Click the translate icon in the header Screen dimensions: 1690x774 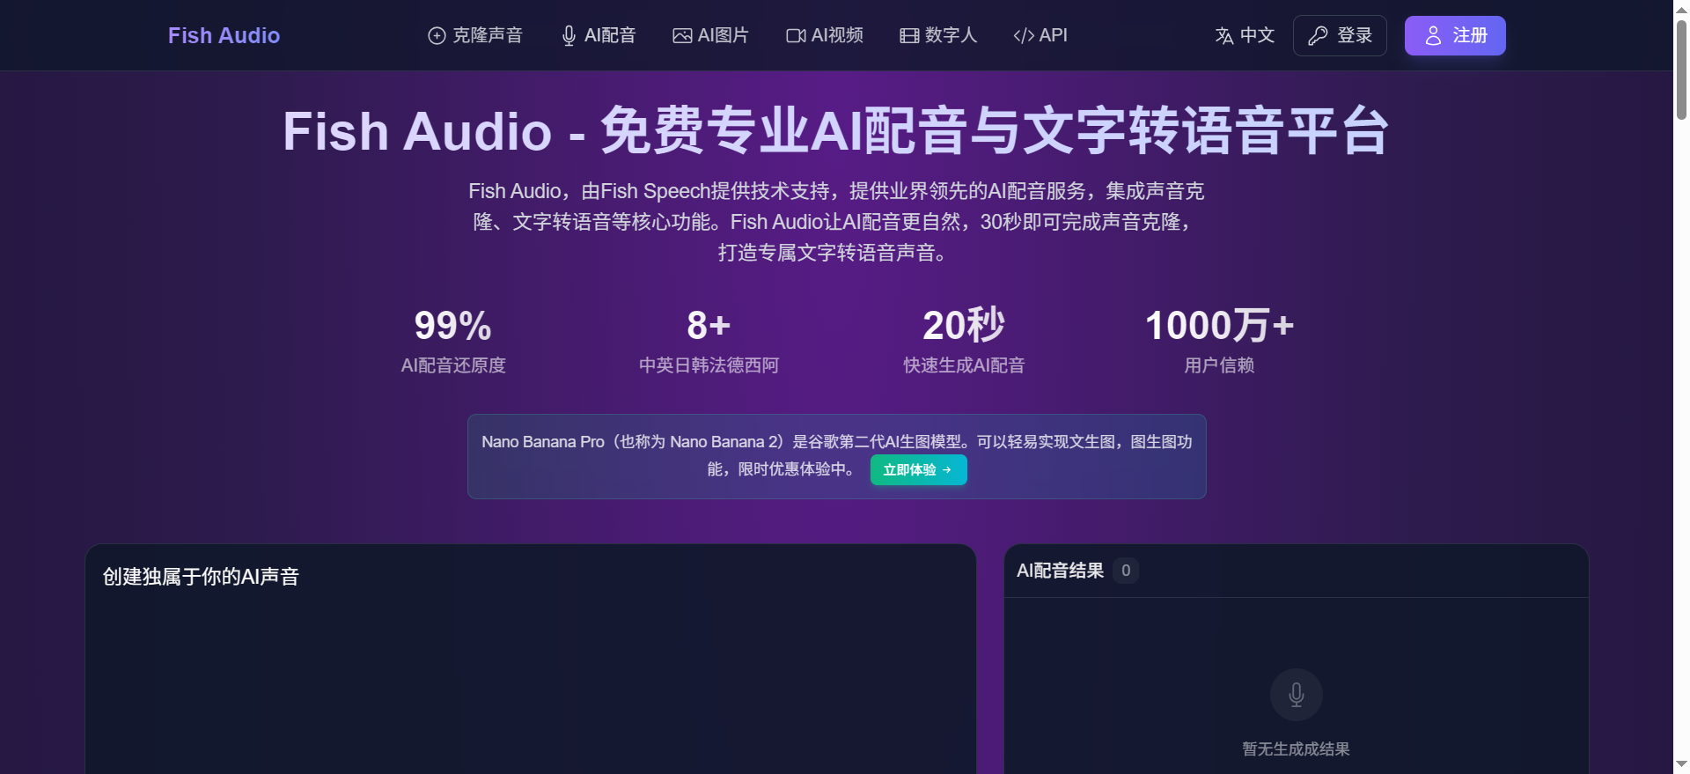tap(1224, 35)
